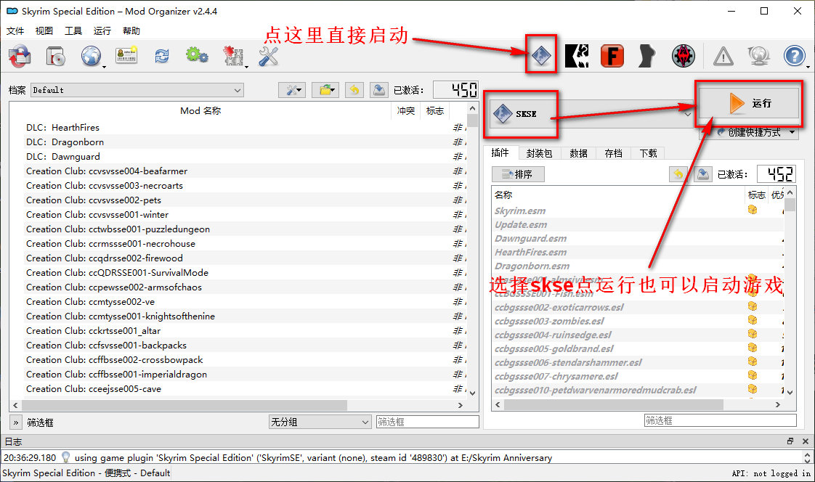Image resolution: width=815 pixels, height=482 pixels.
Task: Click the 排序 sort button
Action: pyautogui.click(x=517, y=174)
